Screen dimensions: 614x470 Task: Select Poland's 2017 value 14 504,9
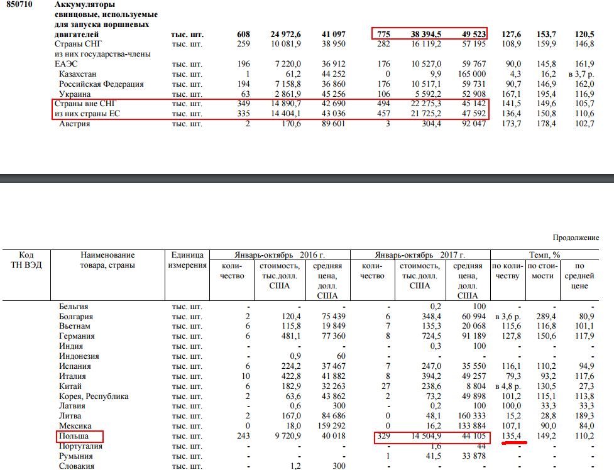tap(426, 436)
